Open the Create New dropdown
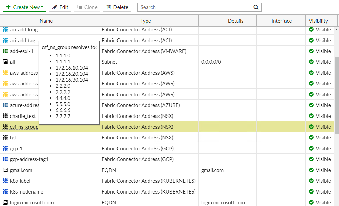 pyautogui.click(x=25, y=7)
